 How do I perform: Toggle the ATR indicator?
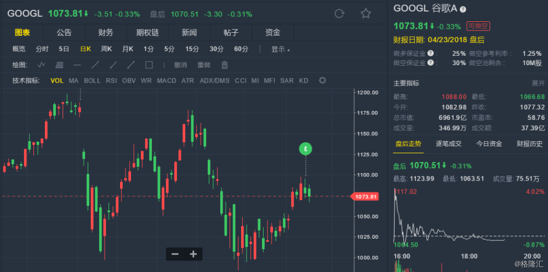(187, 80)
